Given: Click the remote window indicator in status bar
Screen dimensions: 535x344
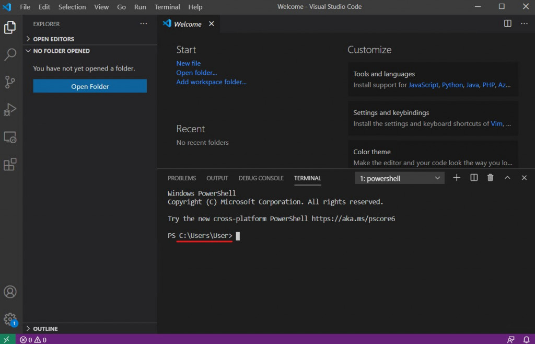Looking at the screenshot, I should (x=7, y=340).
